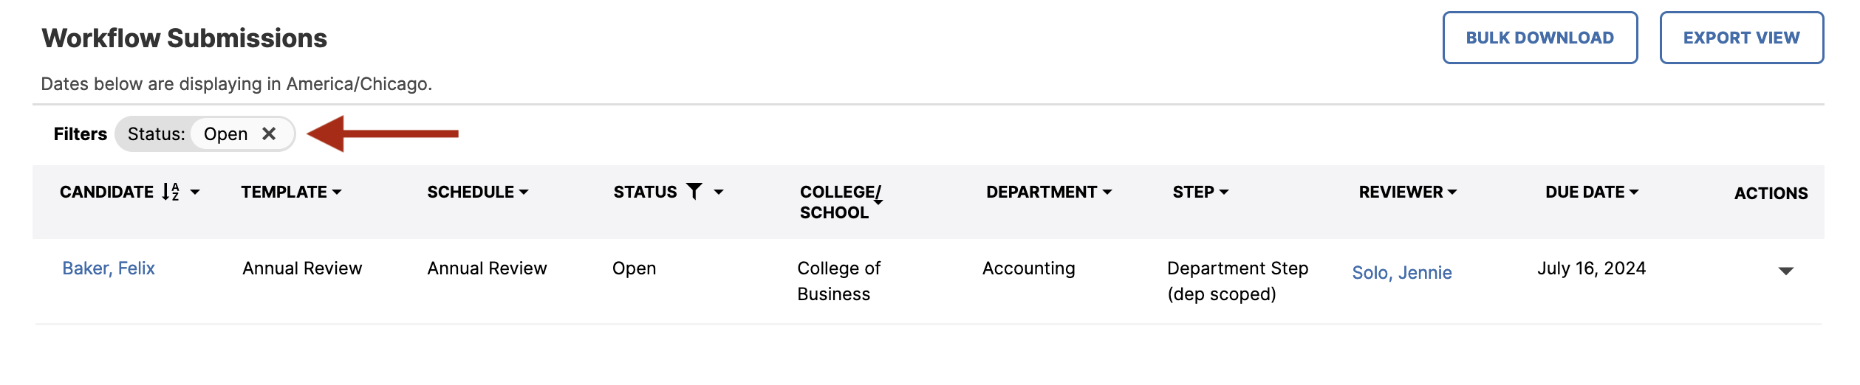Open the Due Date column dropdown

[x=1592, y=192]
